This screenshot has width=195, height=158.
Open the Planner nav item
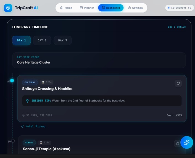click(x=87, y=8)
